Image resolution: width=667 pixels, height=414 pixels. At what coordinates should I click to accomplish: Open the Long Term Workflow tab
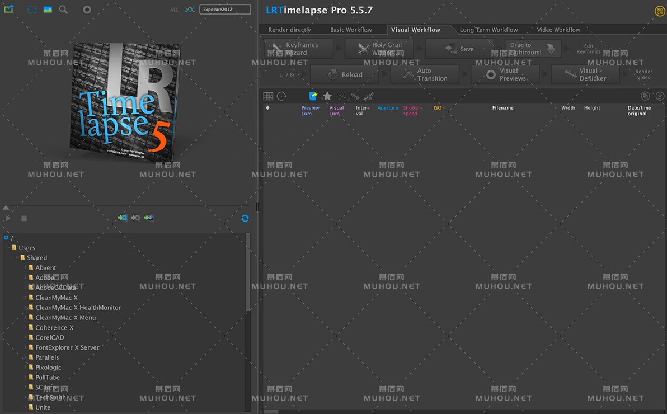pyautogui.click(x=488, y=30)
